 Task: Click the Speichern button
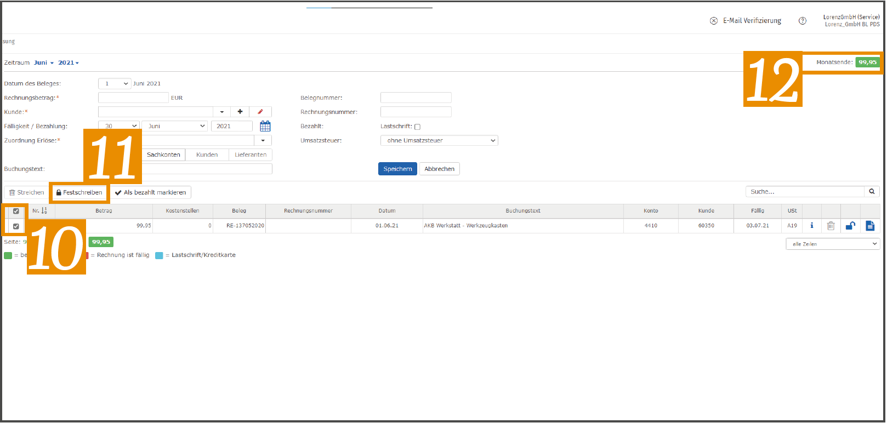click(397, 169)
